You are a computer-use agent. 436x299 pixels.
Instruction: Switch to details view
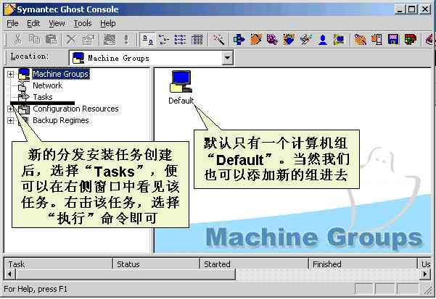point(197,40)
